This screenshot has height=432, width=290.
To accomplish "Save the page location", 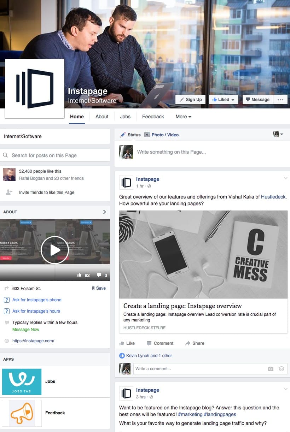I will coord(99,288).
